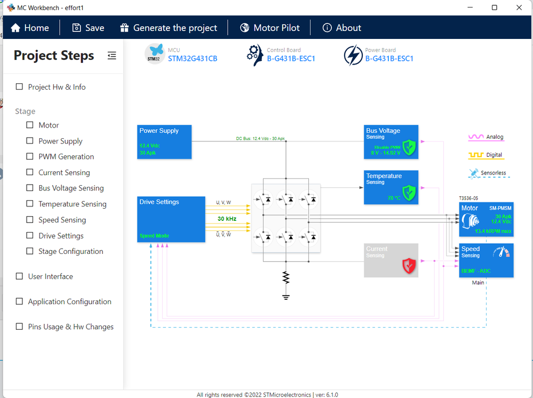Click the Motor Pilot steering wheel icon
The height and width of the screenshot is (398, 533).
(x=244, y=28)
